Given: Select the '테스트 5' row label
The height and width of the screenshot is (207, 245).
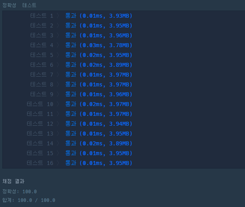Looking at the screenshot, I should point(42,55).
